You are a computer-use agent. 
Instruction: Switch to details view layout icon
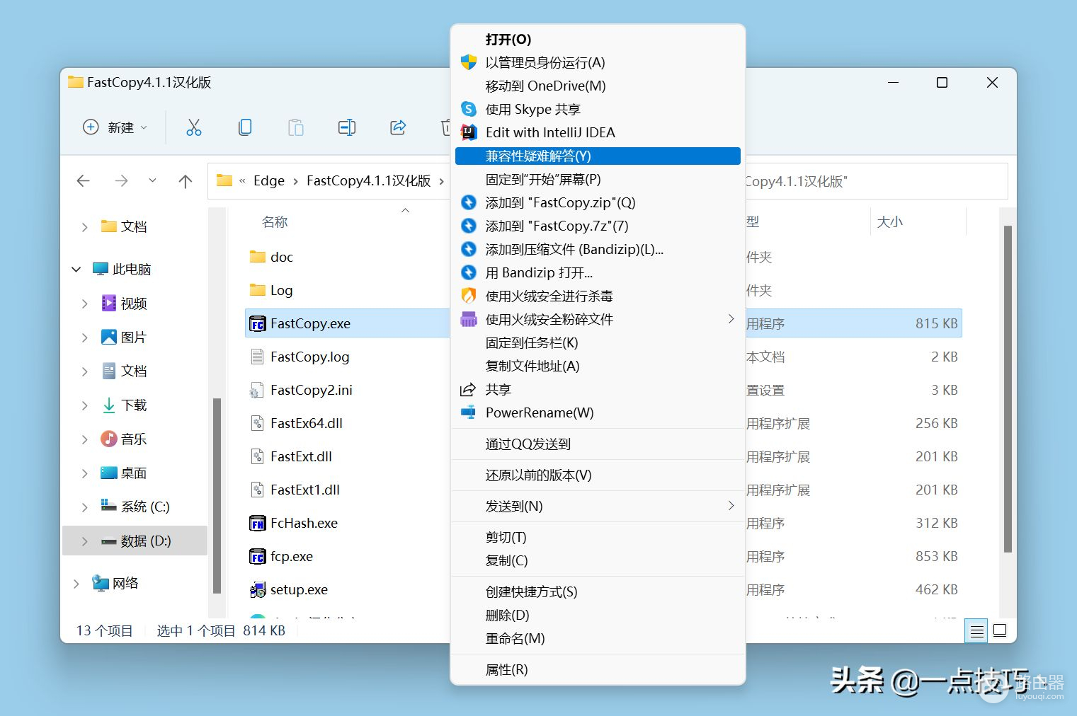976,631
